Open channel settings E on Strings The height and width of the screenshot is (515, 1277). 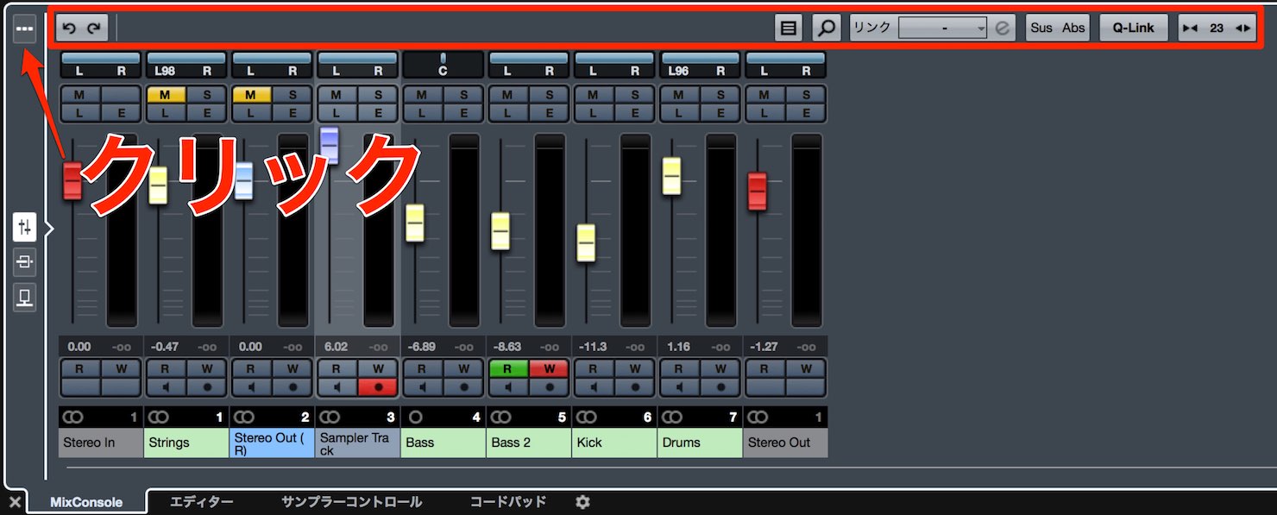[206, 113]
